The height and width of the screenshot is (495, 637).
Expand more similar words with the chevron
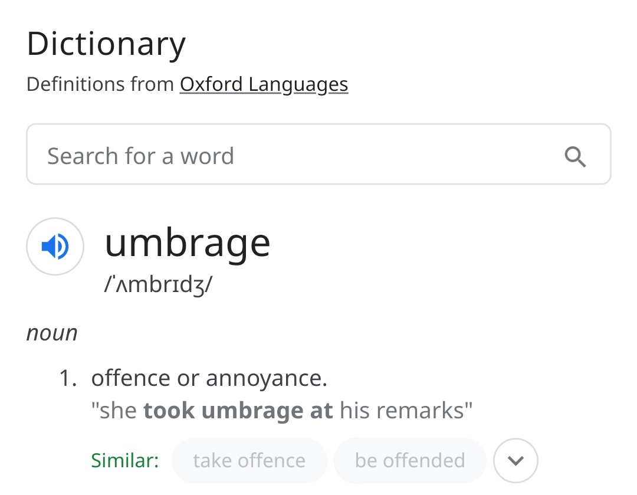pos(515,460)
